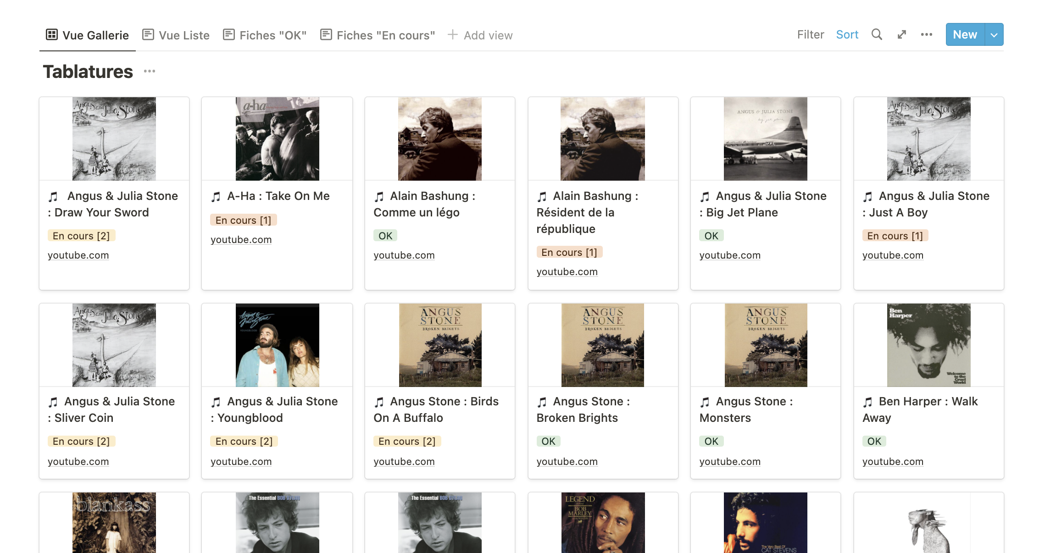
Task: Open Tablatures title three-dots menu
Action: (x=150, y=71)
